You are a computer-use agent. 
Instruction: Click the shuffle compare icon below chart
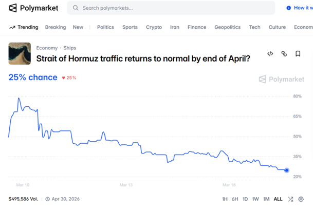[x=290, y=199]
